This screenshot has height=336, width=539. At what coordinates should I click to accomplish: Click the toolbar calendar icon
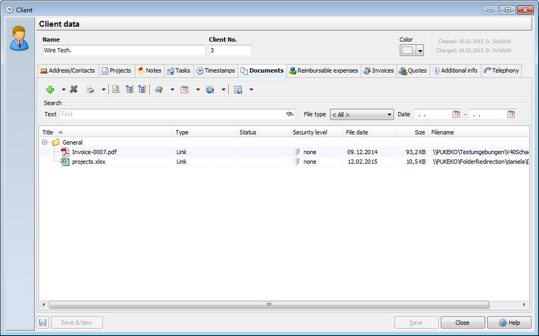coord(185,90)
